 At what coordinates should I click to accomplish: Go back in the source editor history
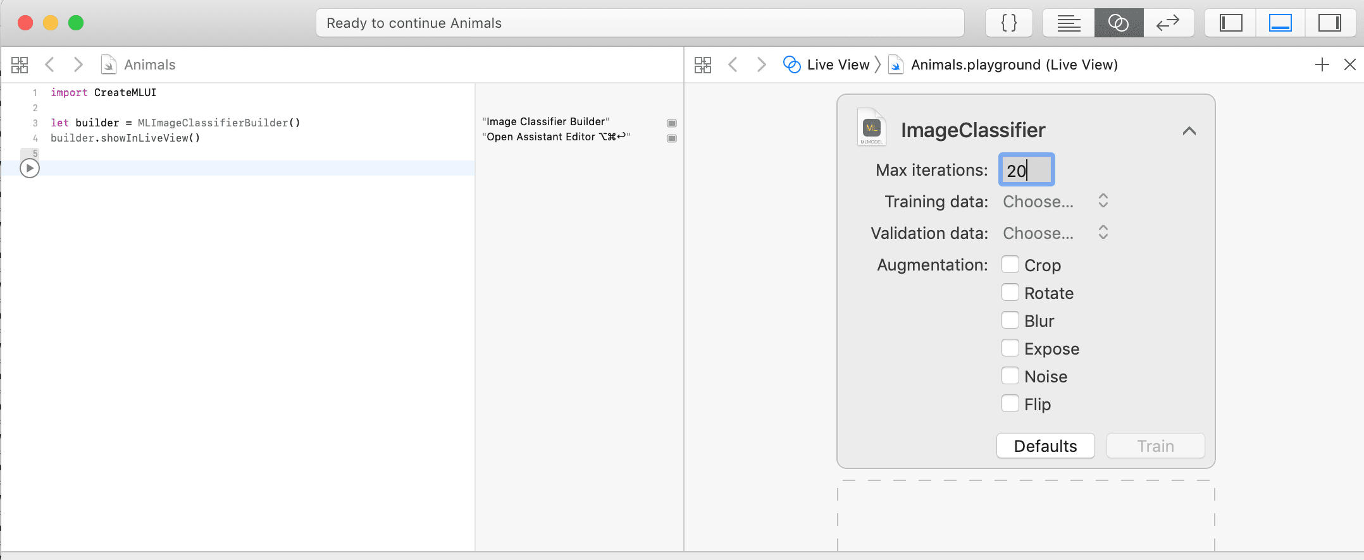tap(50, 64)
